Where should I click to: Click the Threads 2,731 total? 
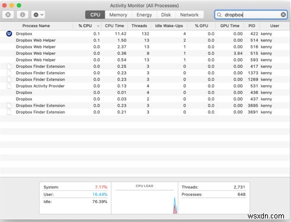[x=240, y=187]
